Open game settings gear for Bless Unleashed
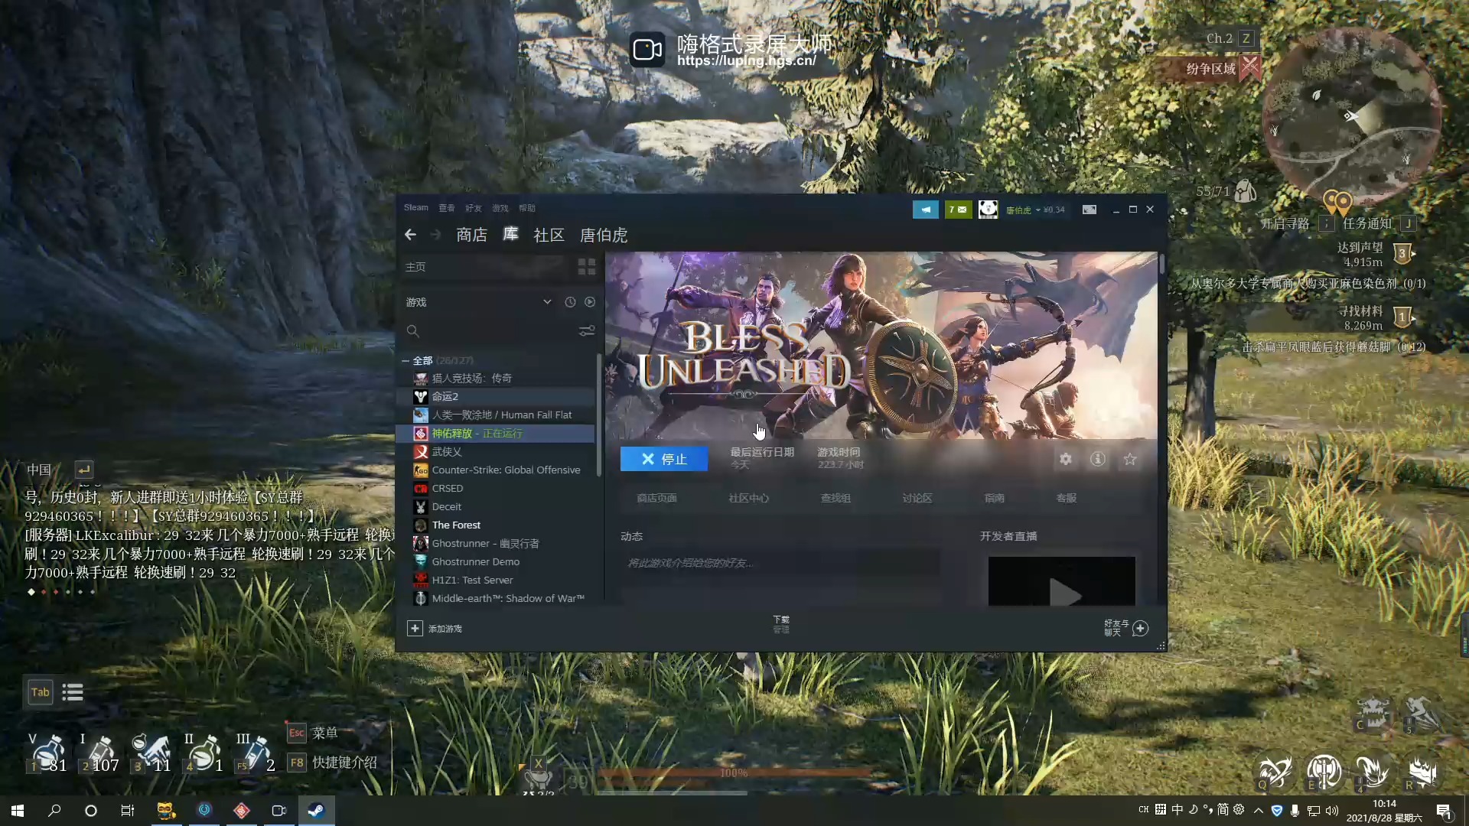Screen dimensions: 1469x826 coord(1066,459)
